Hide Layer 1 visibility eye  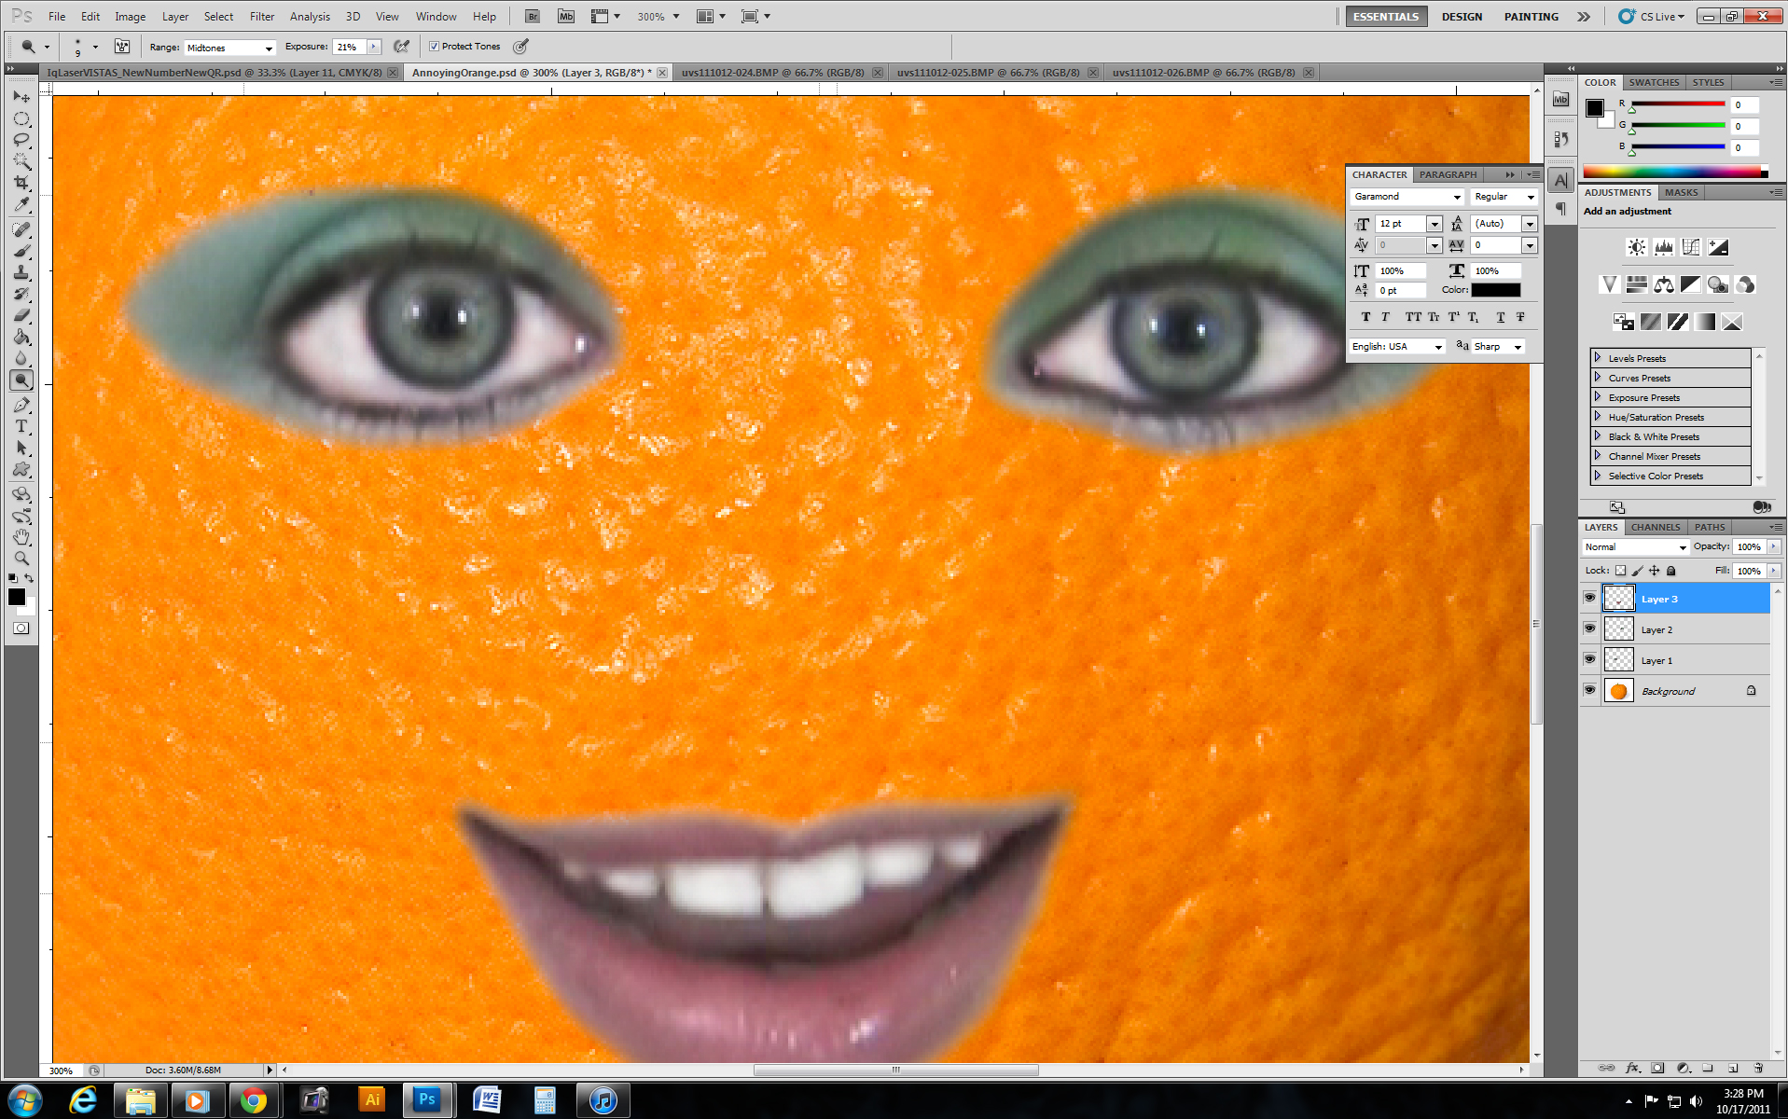pyautogui.click(x=1589, y=659)
